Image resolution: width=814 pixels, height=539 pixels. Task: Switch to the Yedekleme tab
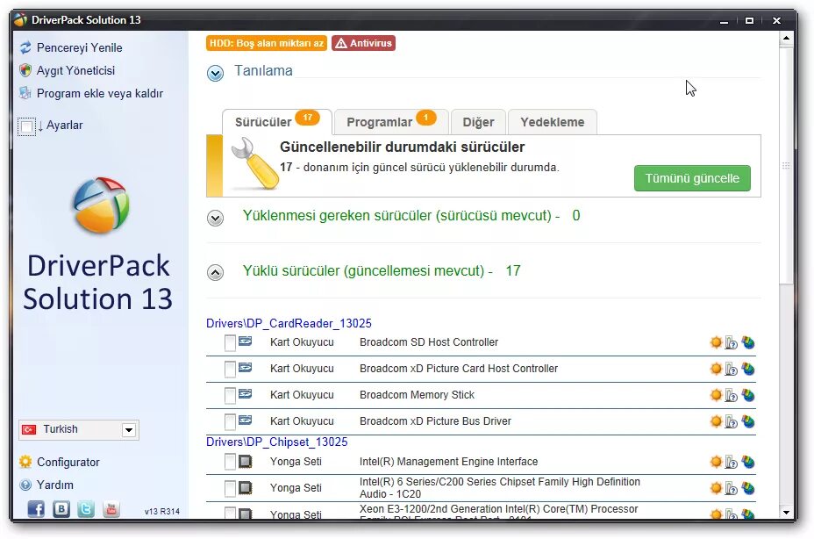pyautogui.click(x=553, y=122)
